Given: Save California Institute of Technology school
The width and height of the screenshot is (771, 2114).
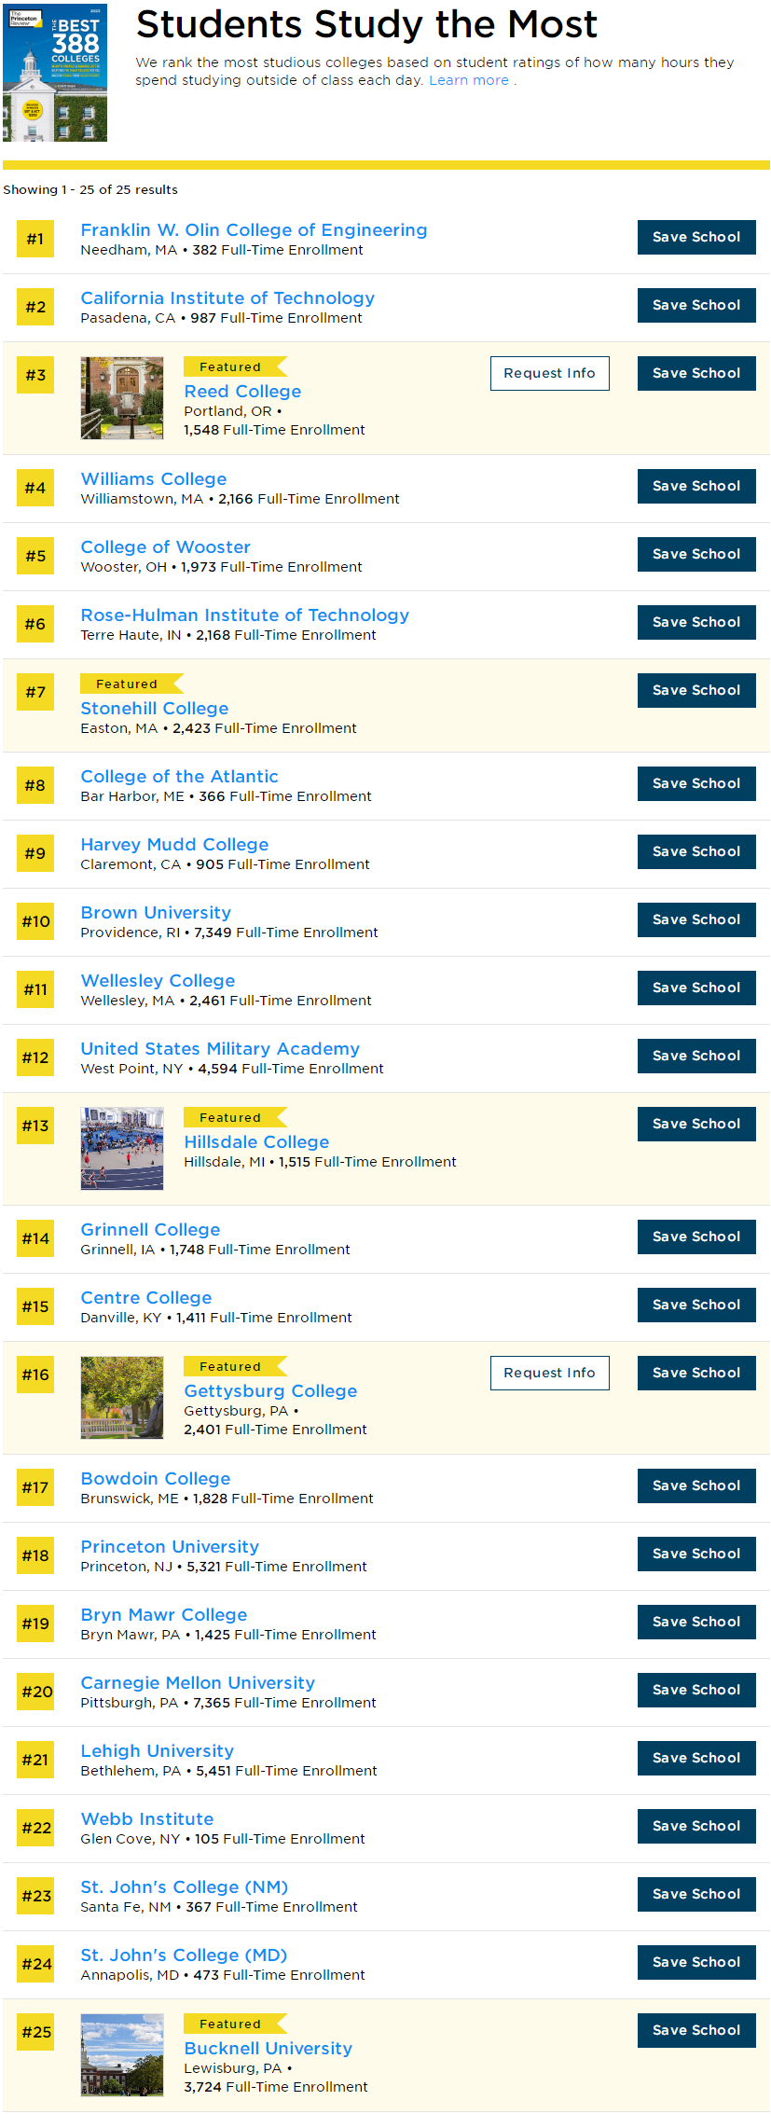Looking at the screenshot, I should (x=695, y=305).
